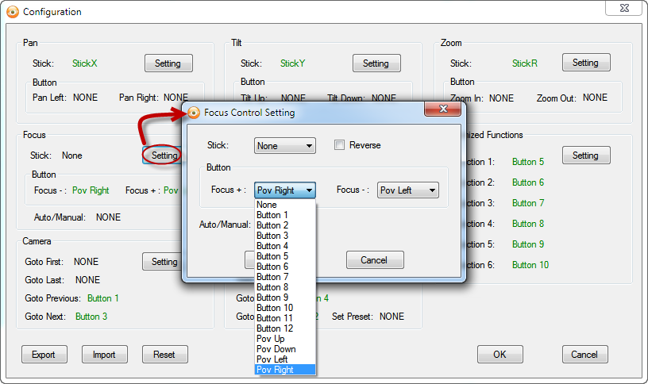Click Button 5 customized function value
648x384 pixels.
(x=528, y=162)
